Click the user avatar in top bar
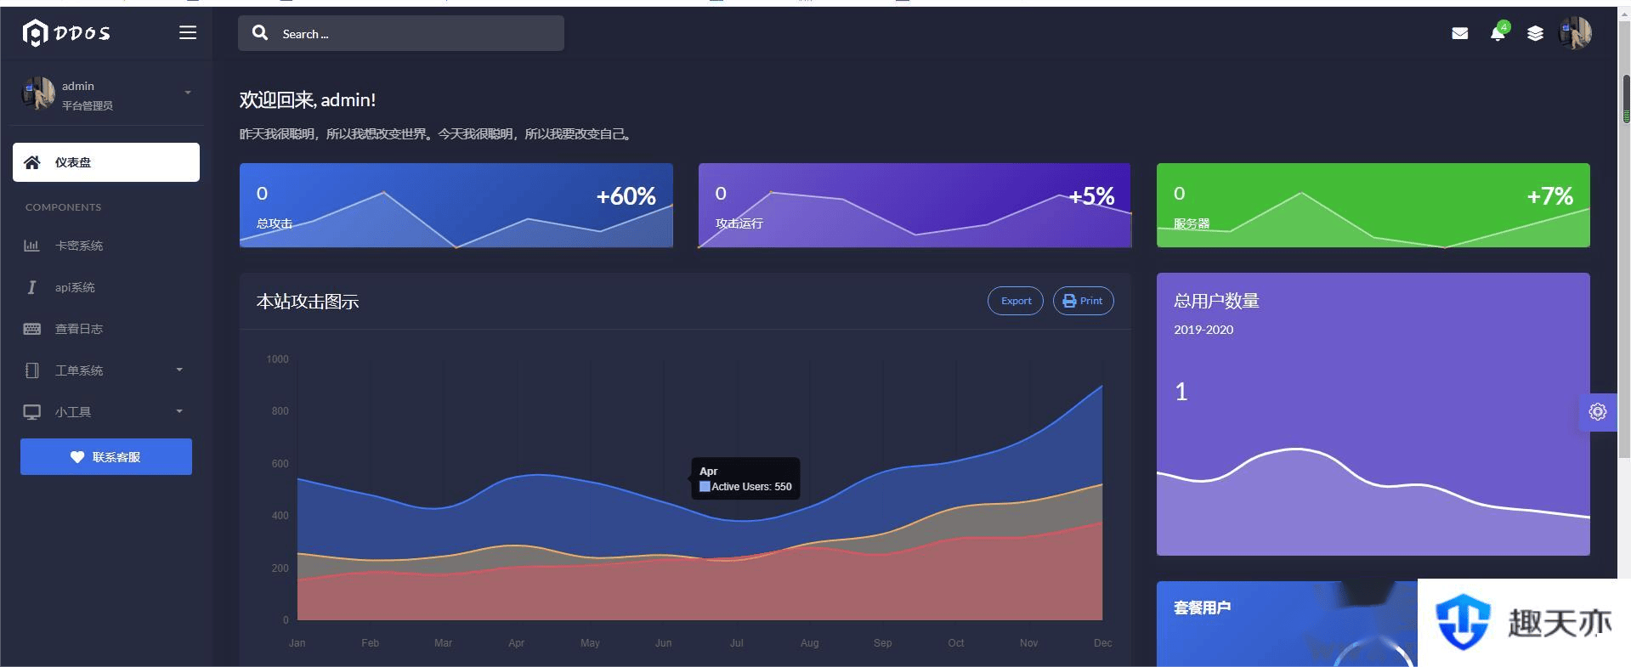Screen dimensions: 1631x667 point(1575,33)
